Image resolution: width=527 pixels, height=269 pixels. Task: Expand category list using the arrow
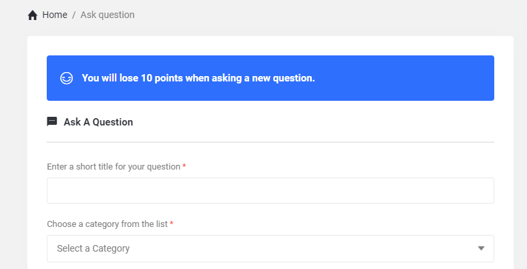click(x=481, y=248)
